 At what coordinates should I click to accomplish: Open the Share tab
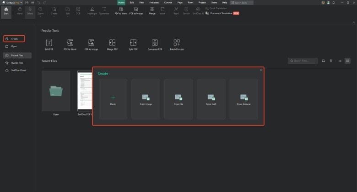214,2
